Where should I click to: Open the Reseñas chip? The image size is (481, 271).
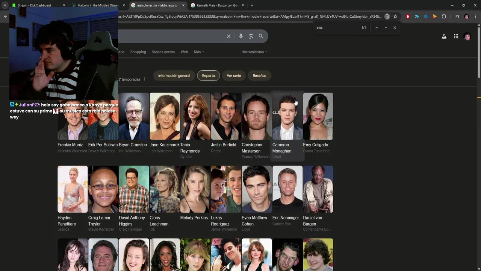tap(259, 76)
